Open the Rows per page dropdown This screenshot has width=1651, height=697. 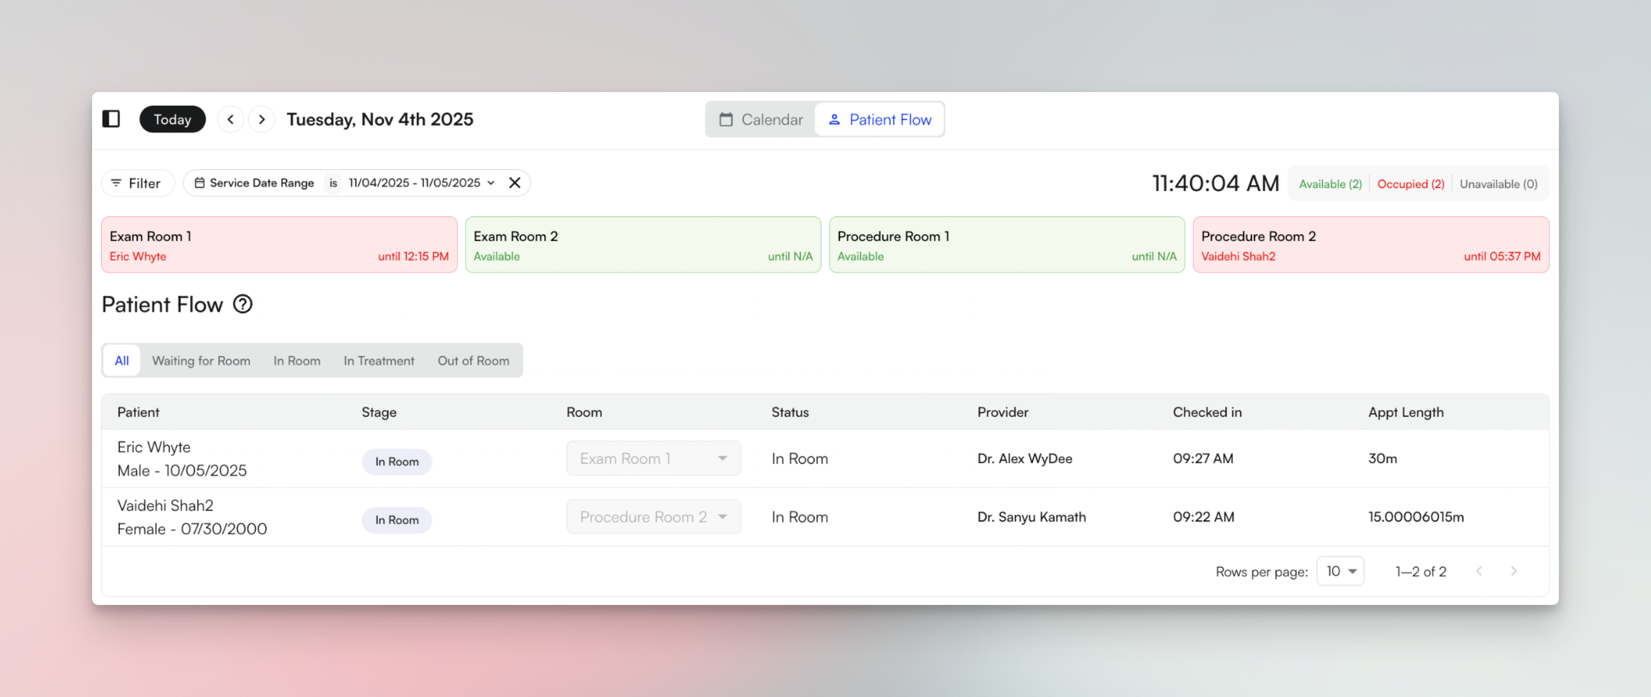(1340, 571)
